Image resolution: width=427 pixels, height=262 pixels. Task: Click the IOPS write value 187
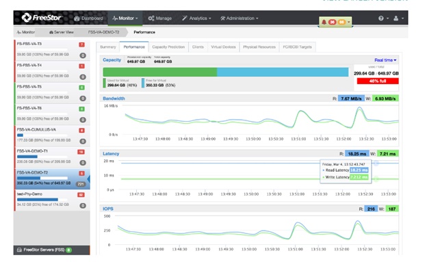tap(392, 209)
